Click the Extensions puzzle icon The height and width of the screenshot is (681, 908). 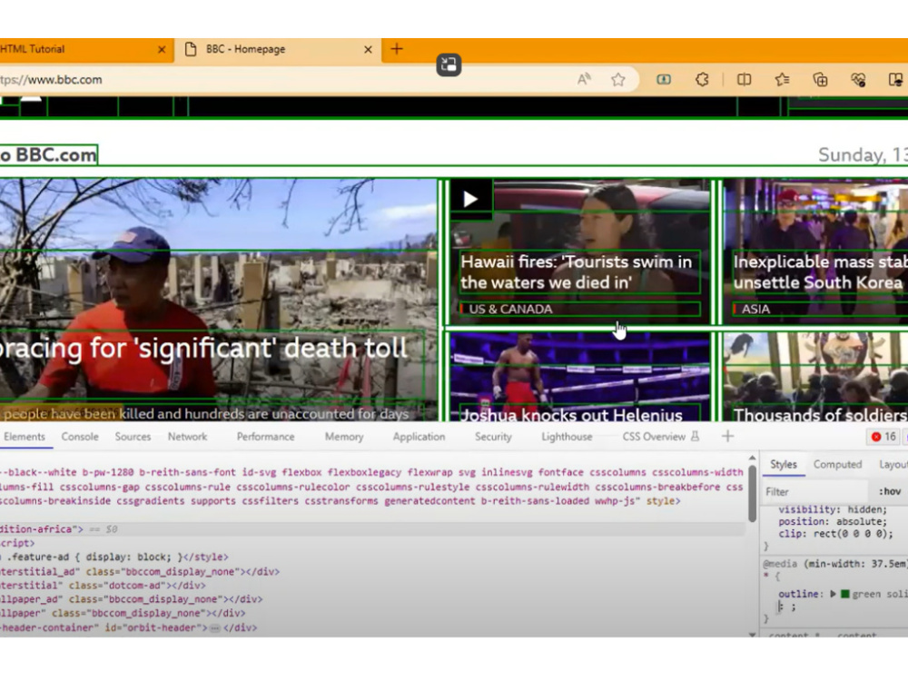pyautogui.click(x=702, y=79)
